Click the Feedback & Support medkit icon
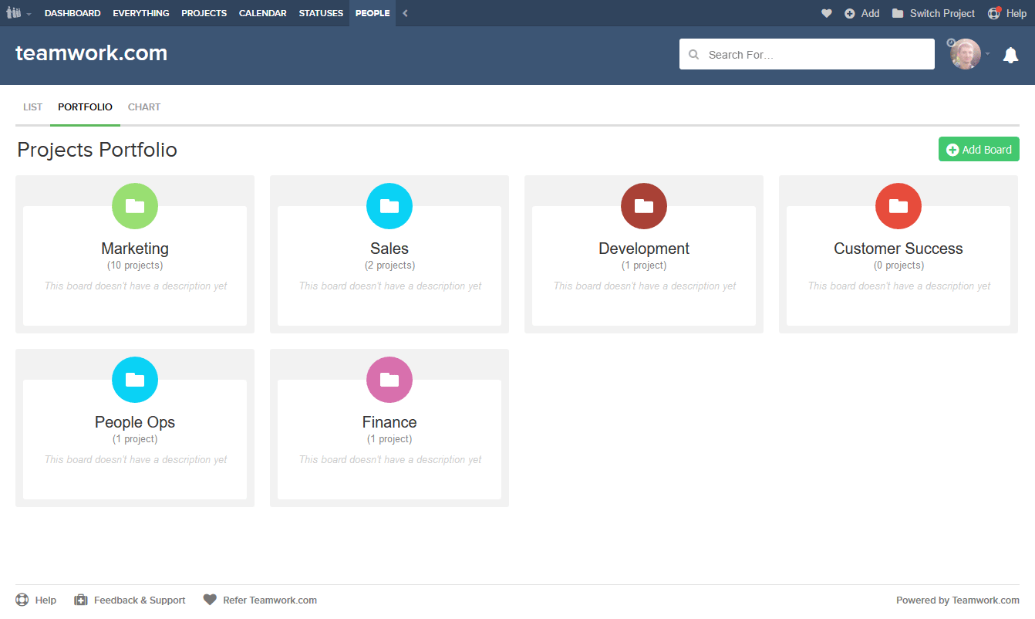The width and height of the screenshot is (1035, 619). pyautogui.click(x=81, y=600)
